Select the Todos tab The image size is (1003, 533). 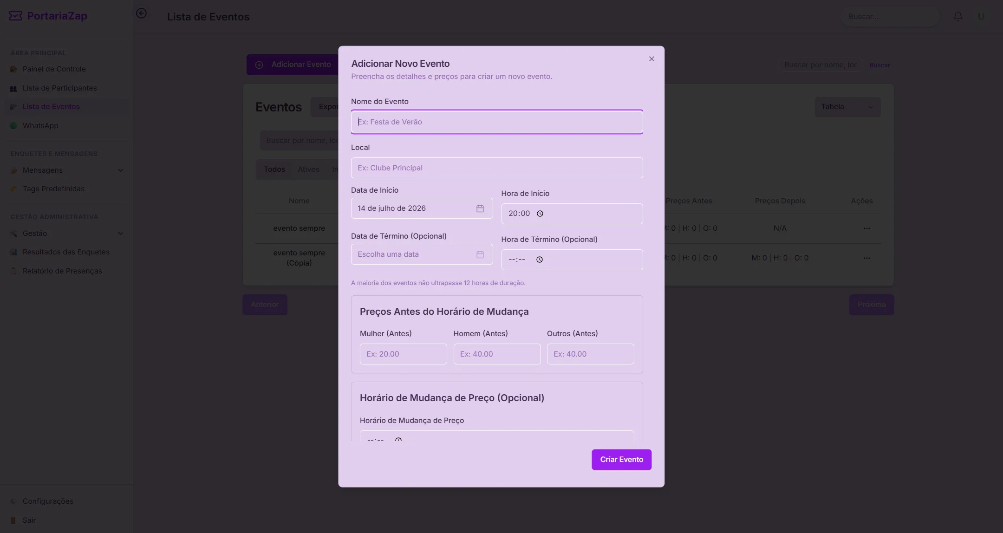(274, 169)
